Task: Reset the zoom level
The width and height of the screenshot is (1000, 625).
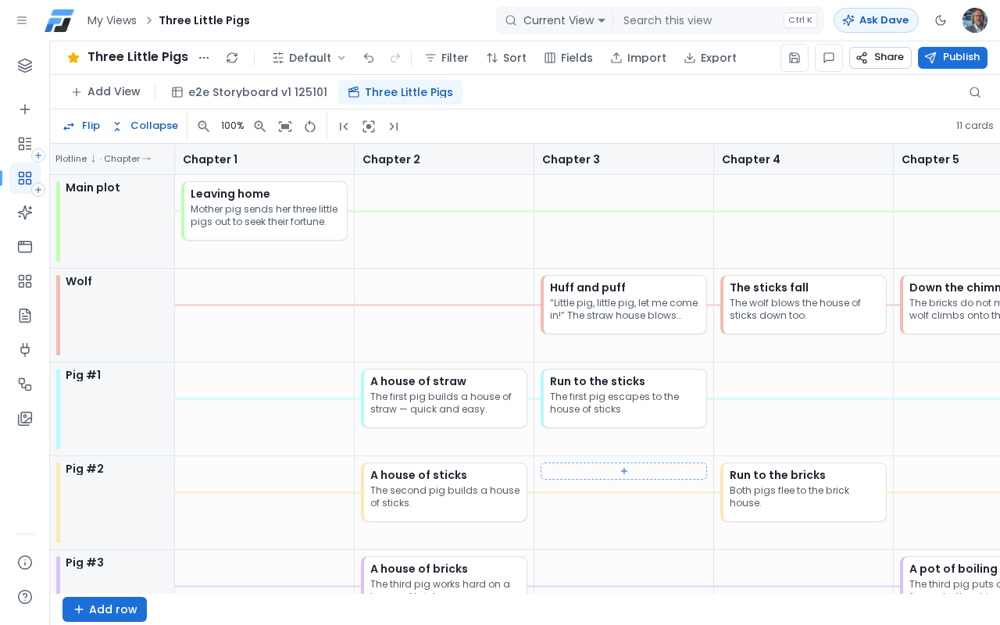Action: tap(310, 127)
